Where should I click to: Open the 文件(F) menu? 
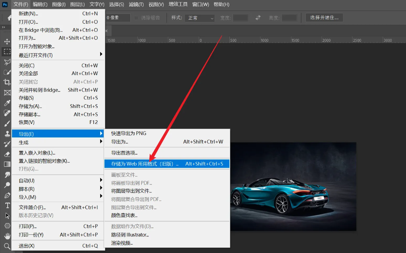[21, 4]
